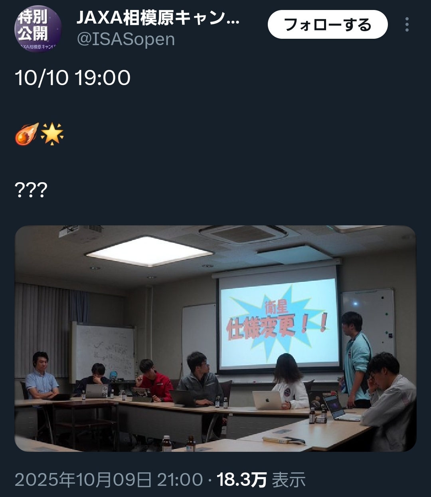This screenshot has height=497, width=431.
Task: Tap the ??? line of the post
Action: tap(31, 190)
